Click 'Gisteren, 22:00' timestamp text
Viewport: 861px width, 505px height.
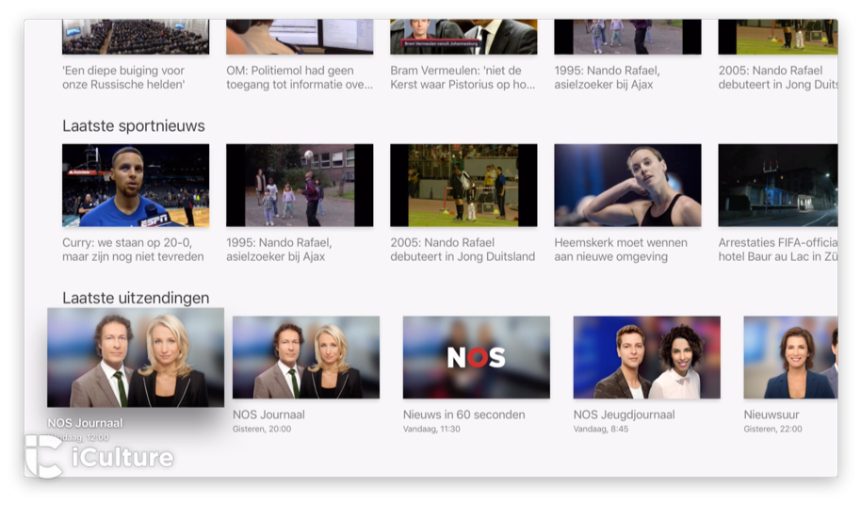772,429
